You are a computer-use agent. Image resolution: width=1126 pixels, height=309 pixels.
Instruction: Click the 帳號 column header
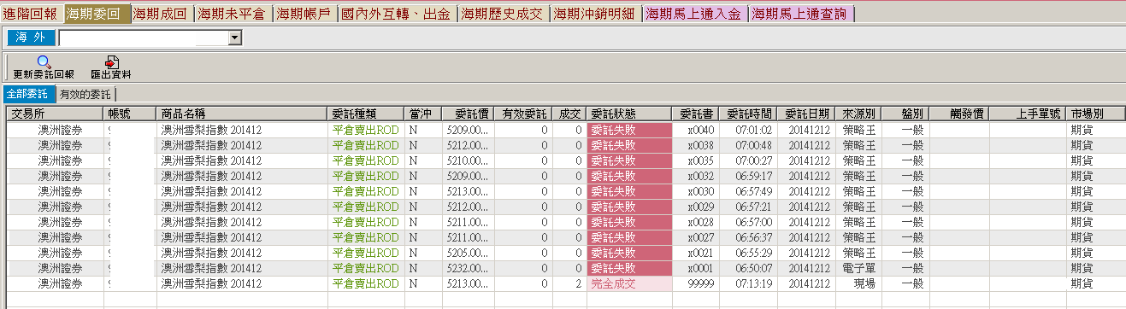pyautogui.click(x=130, y=114)
